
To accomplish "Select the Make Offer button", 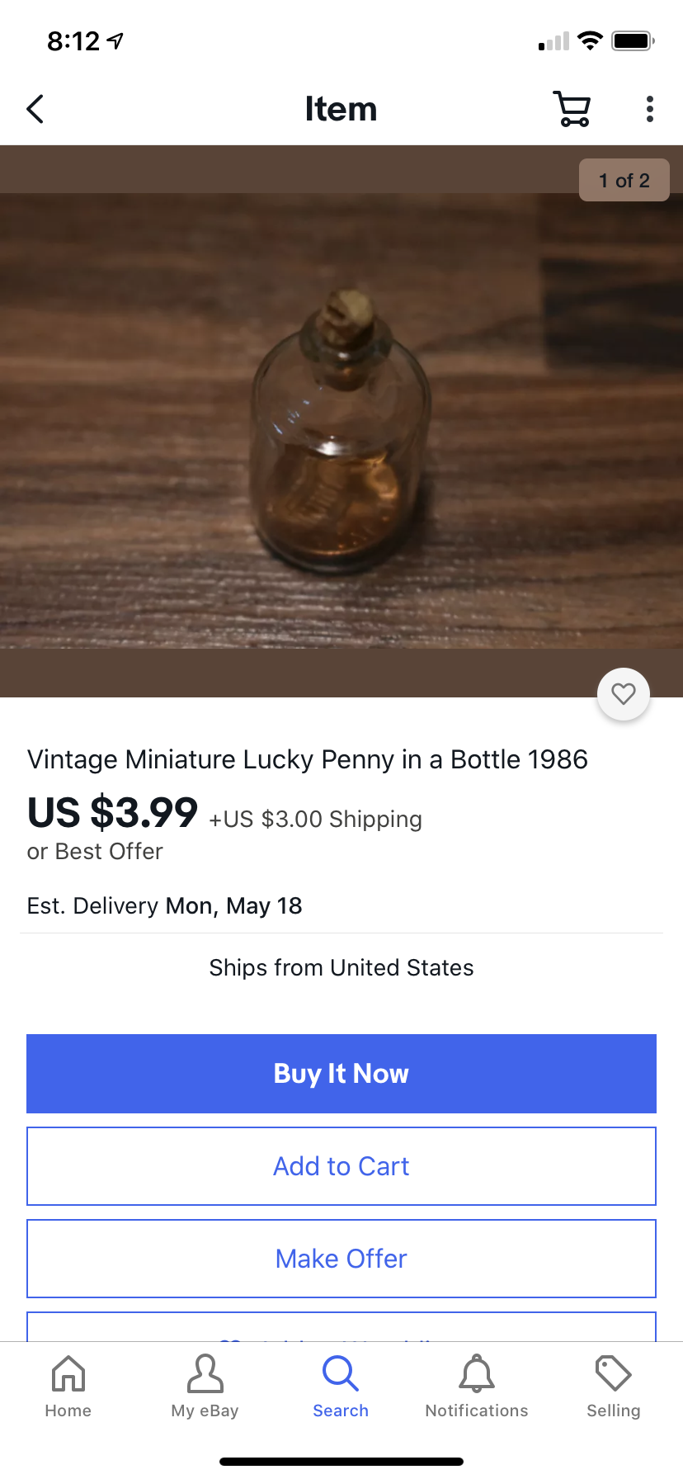I will (341, 1259).
